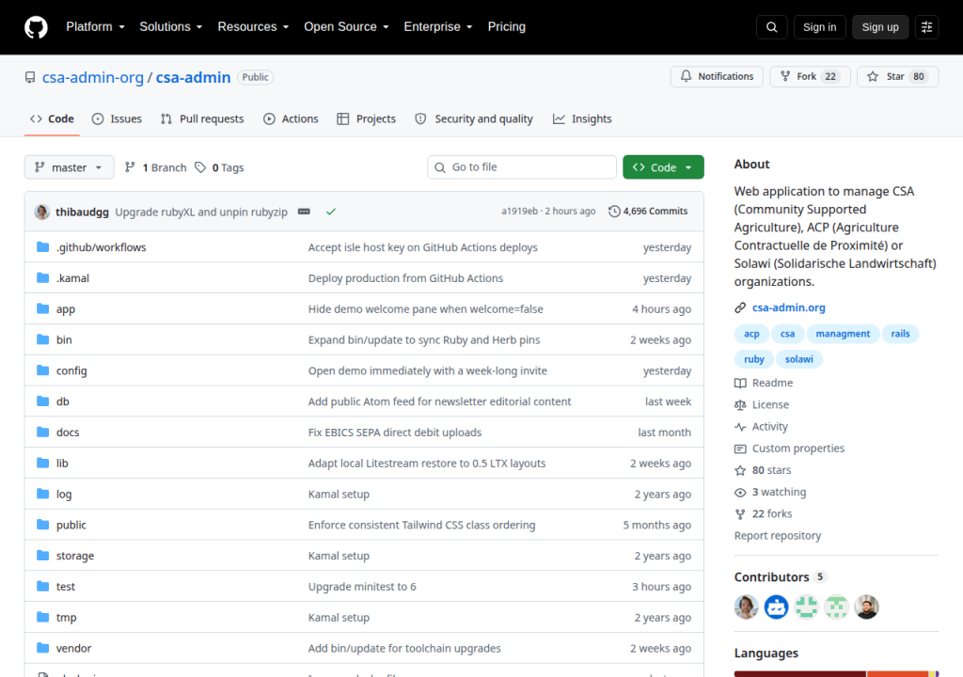Open the 1 Branch link
The image size is (963, 677).
coord(156,167)
